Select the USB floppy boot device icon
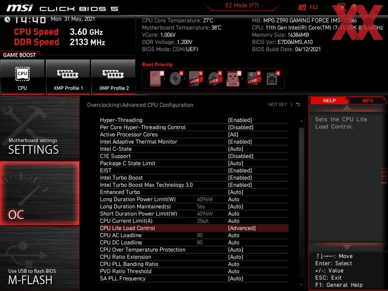Screen dimensions: 388x291 [x=253, y=78]
